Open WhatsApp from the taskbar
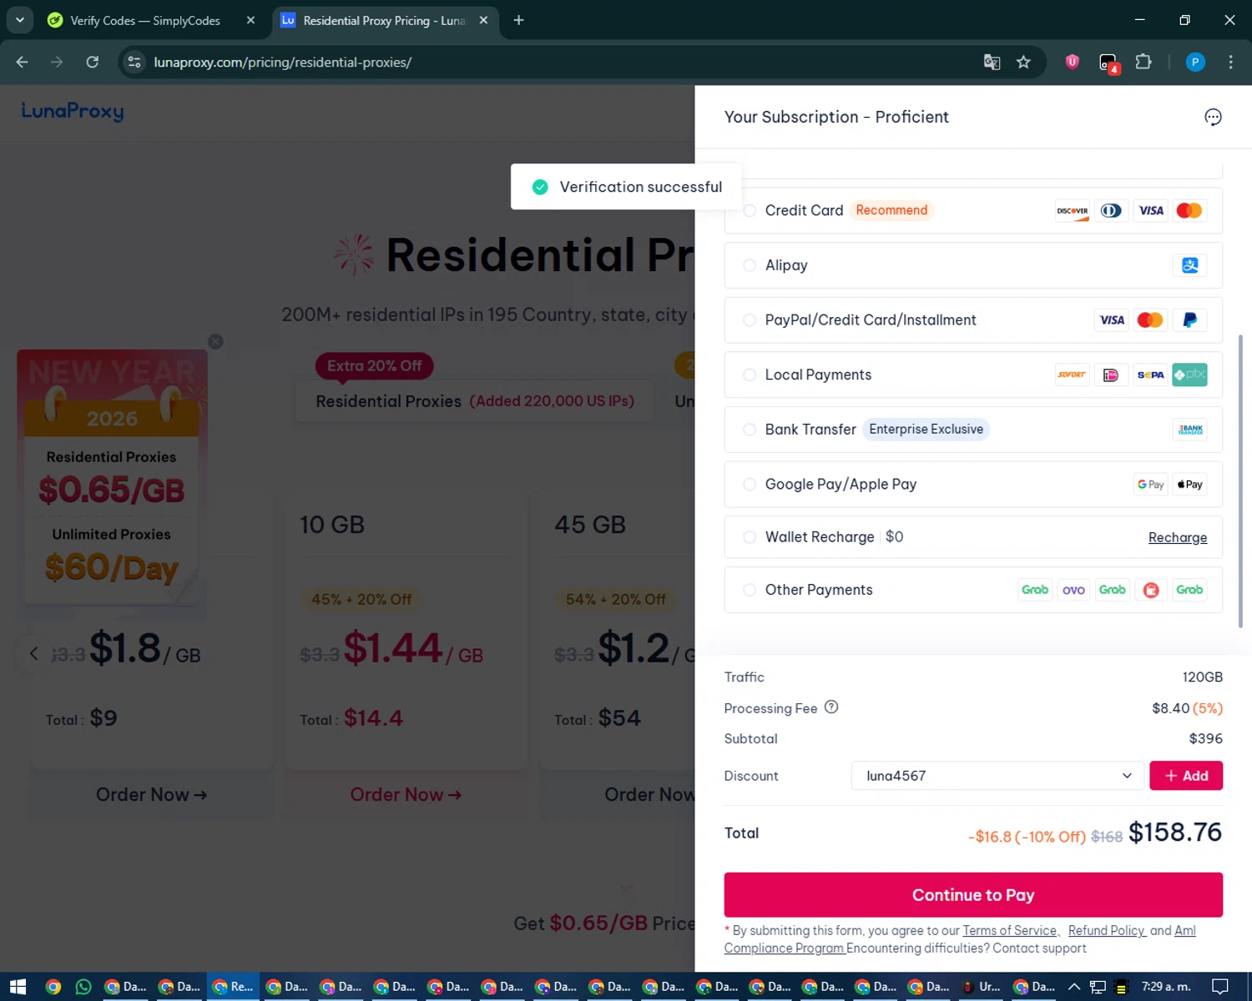Screen dimensions: 1252x1001 coord(83,987)
